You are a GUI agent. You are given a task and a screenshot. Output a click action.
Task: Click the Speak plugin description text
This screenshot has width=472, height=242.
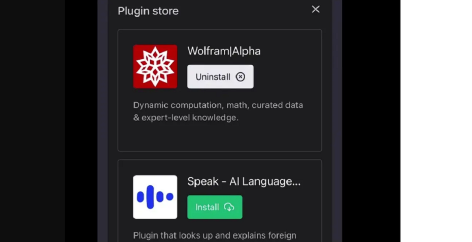pos(215,235)
